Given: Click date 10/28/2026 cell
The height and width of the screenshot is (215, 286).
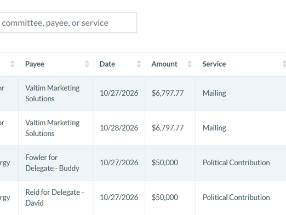Looking at the screenshot, I should [x=119, y=128].
